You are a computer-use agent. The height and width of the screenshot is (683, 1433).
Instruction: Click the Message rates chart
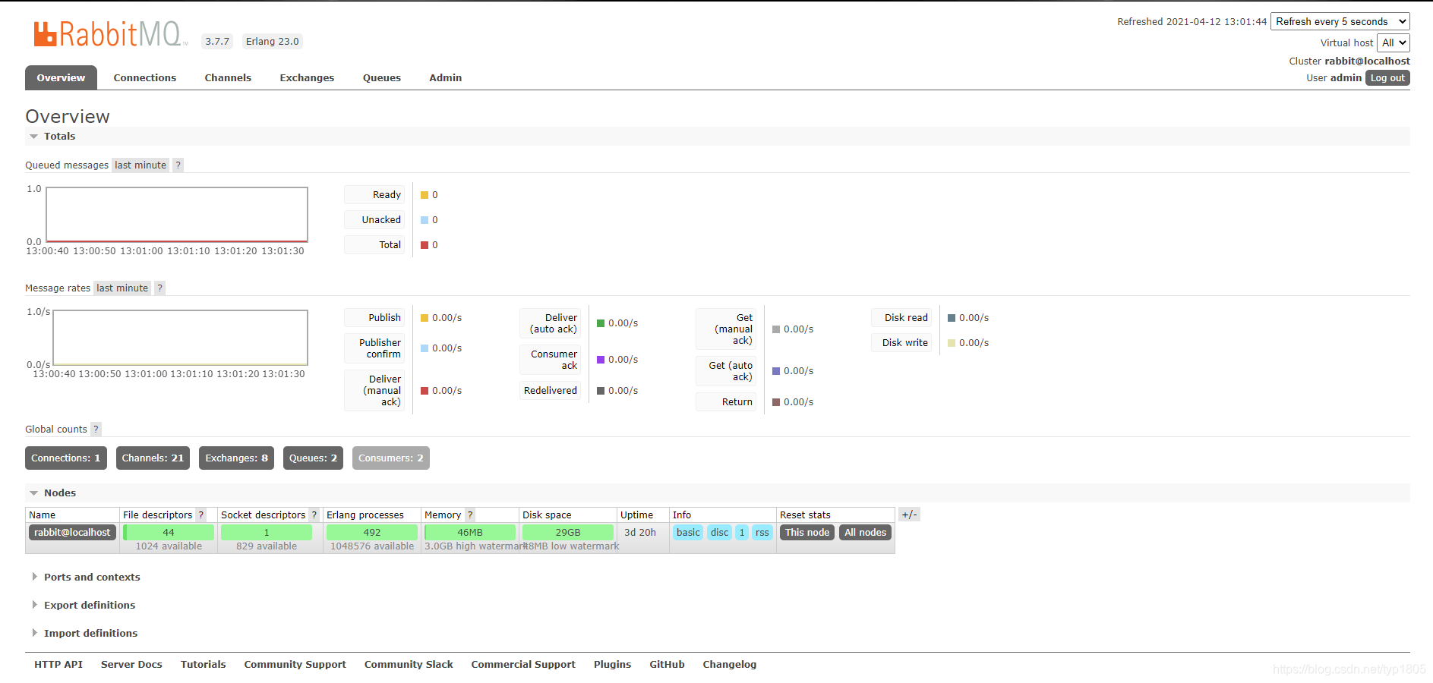click(180, 338)
